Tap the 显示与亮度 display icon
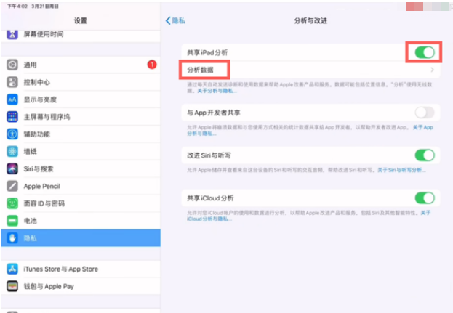 point(12,99)
